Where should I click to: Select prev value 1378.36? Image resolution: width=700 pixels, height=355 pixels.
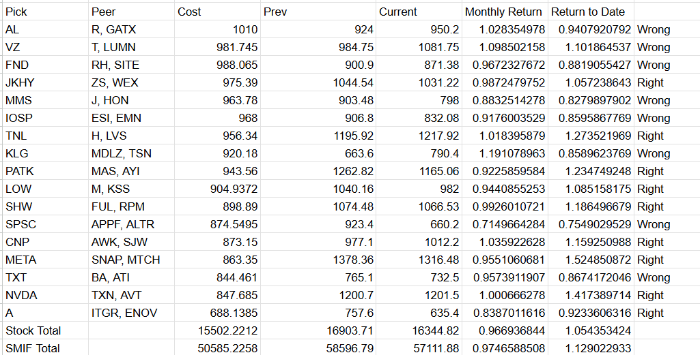tap(318, 260)
